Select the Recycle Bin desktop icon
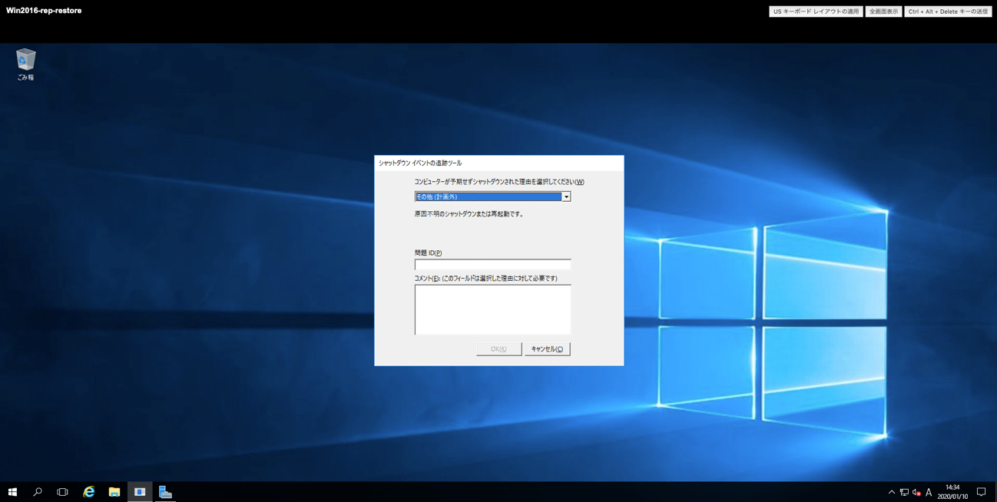997x502 pixels. point(25,64)
